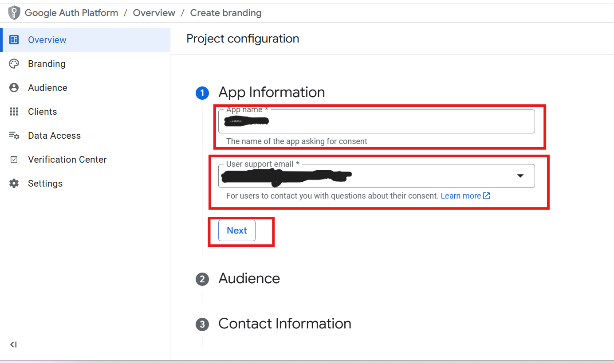The height and width of the screenshot is (363, 614).
Task: Expand the Contact Information step heading
Action: pos(284,324)
